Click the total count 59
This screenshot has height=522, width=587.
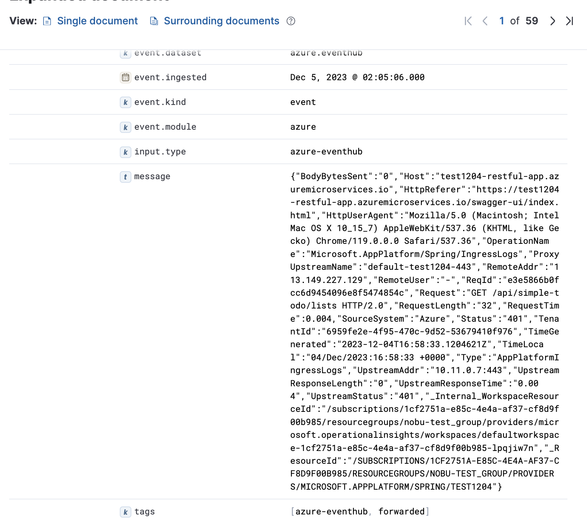(x=532, y=21)
